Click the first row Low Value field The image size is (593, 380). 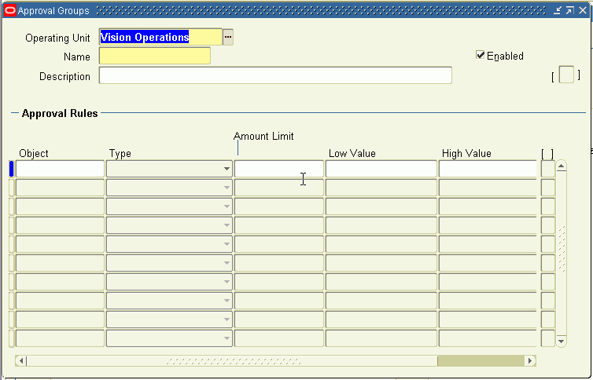pyautogui.click(x=381, y=169)
